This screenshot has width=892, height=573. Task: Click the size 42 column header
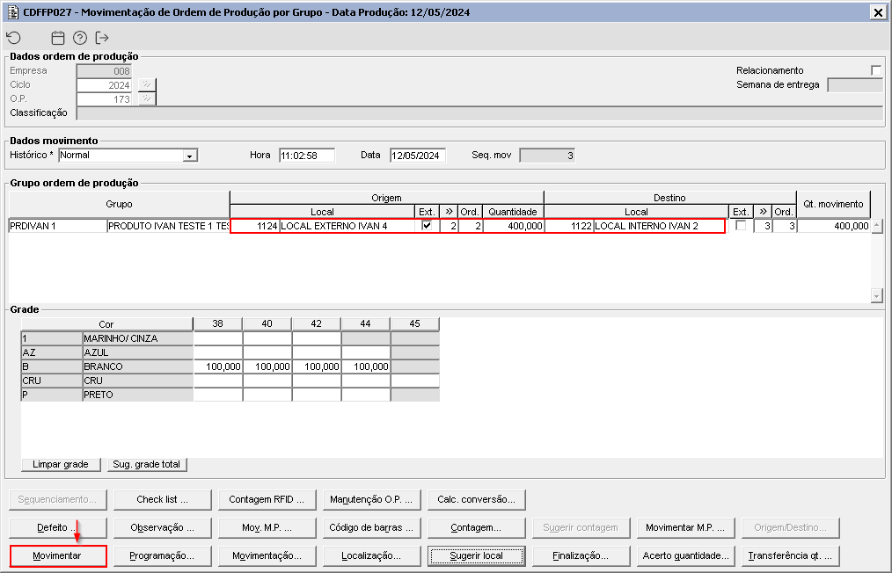tap(317, 324)
